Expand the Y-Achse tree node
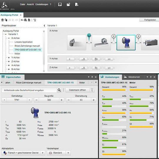The width and height of the screenshot is (159, 159). (9, 58)
